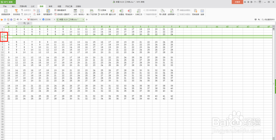Viewport: 276px width, 140px height.
Task: Save file with the floppy disk icon
Action: pyautogui.click(x=5, y=19)
